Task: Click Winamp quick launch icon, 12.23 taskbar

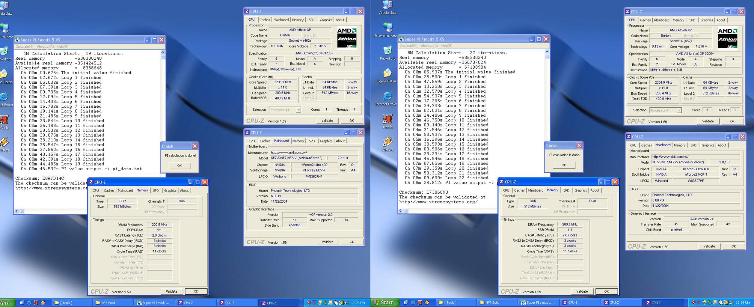Action: coord(43,303)
